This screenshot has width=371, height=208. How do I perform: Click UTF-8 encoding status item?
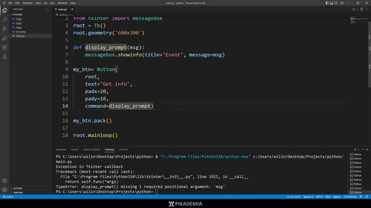(x=319, y=196)
